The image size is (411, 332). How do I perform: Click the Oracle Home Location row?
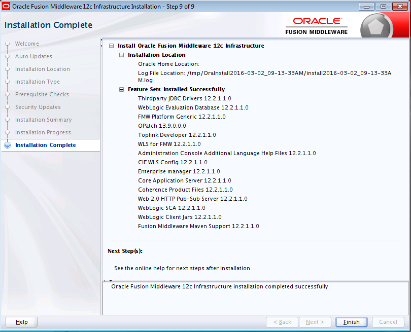click(169, 64)
